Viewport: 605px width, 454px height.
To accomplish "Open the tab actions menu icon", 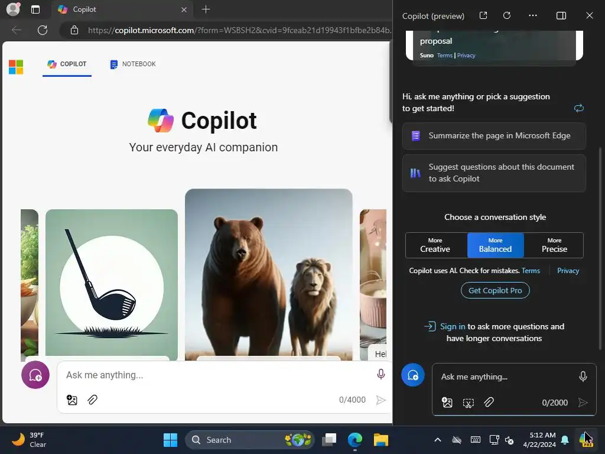I will [35, 9].
